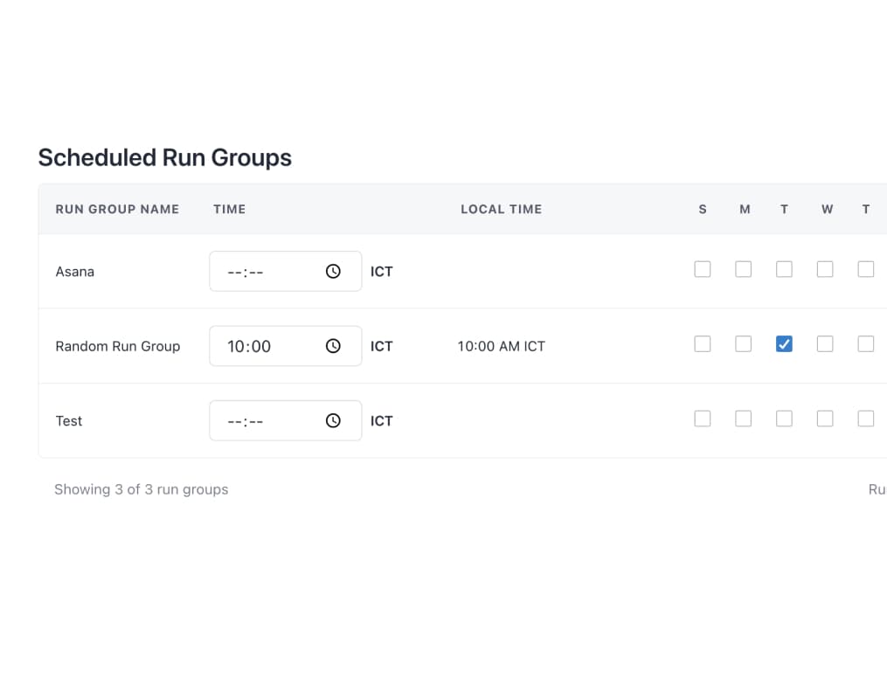
Task: Uncheck Tuesday for Random Run Group
Action: click(784, 344)
